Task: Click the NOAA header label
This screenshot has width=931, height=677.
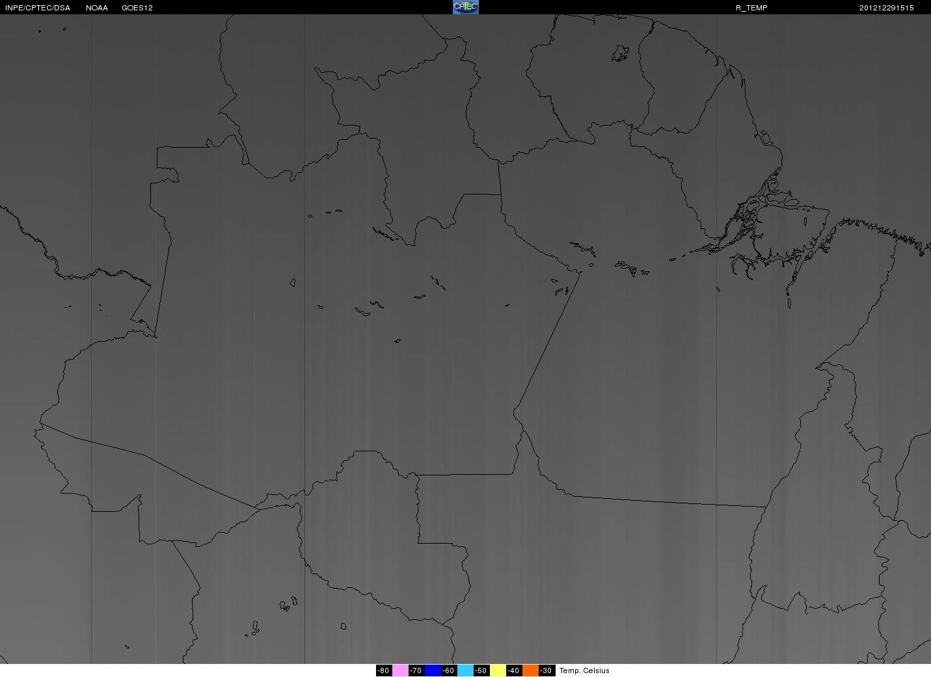Action: click(97, 8)
